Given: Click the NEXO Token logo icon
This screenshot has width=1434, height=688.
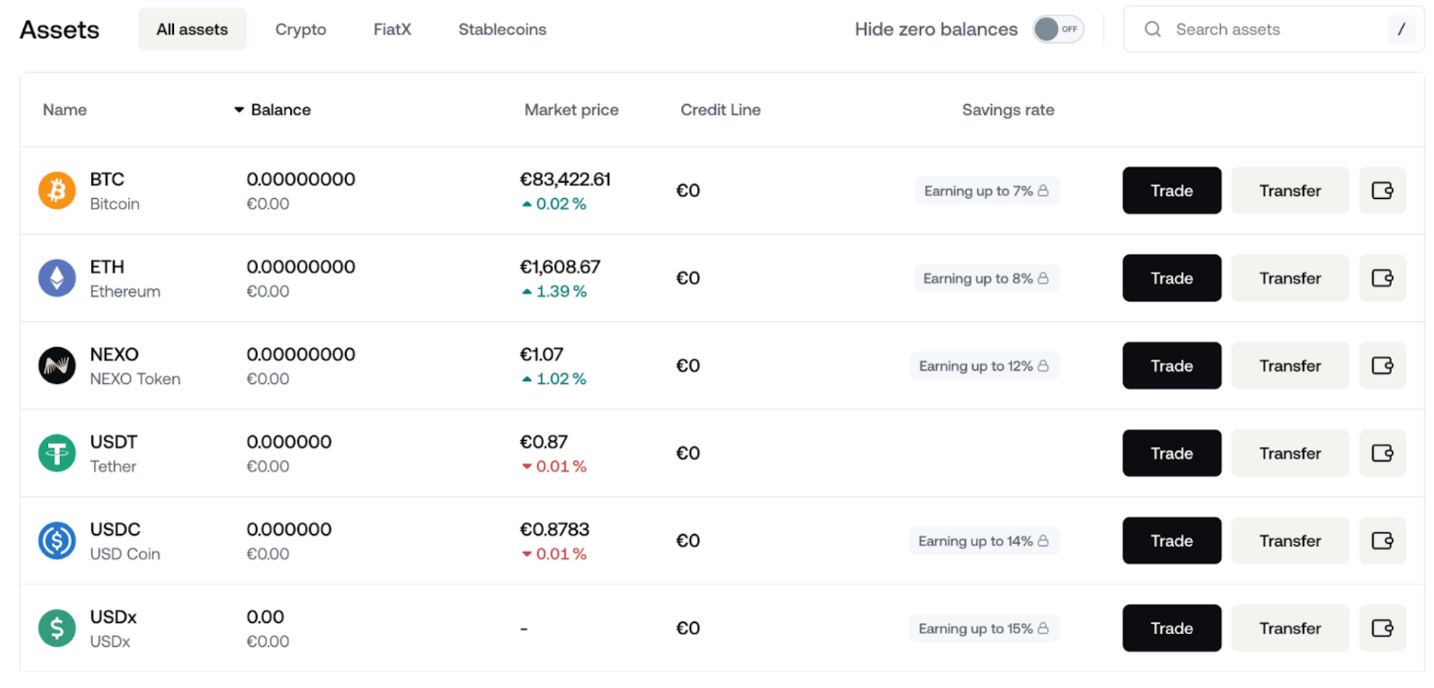Looking at the screenshot, I should 57,365.
